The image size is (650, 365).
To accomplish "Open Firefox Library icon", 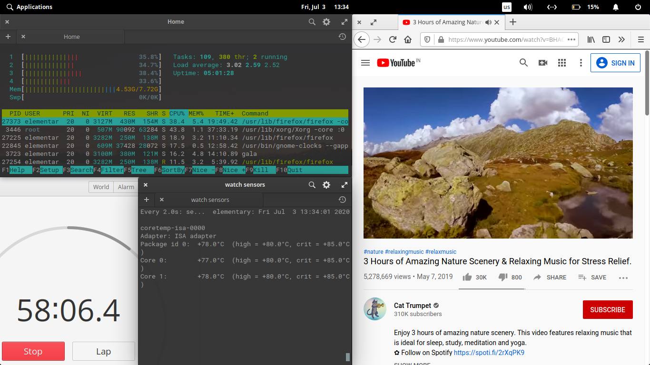I will (x=591, y=39).
